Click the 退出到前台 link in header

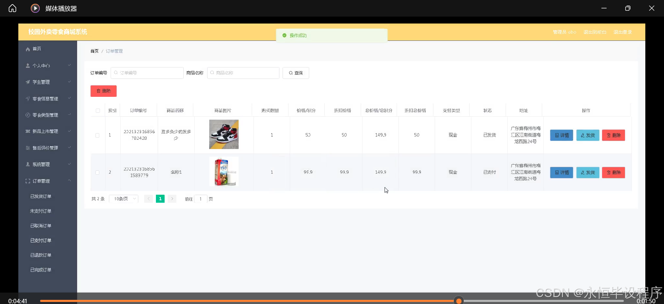coord(595,32)
